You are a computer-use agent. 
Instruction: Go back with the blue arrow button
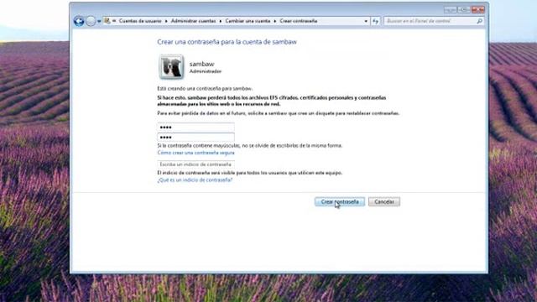79,21
